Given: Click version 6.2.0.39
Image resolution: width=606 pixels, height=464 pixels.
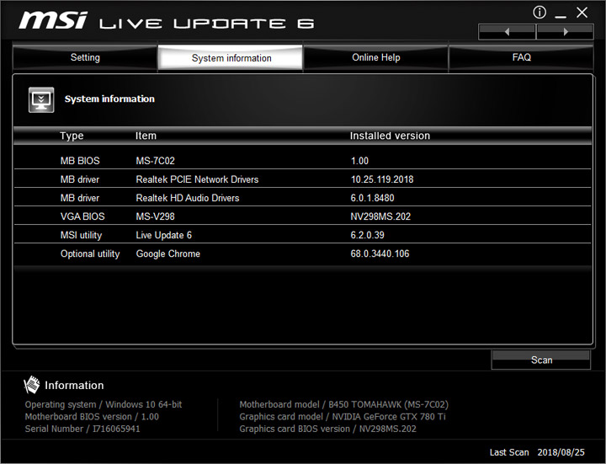Looking at the screenshot, I should (367, 235).
